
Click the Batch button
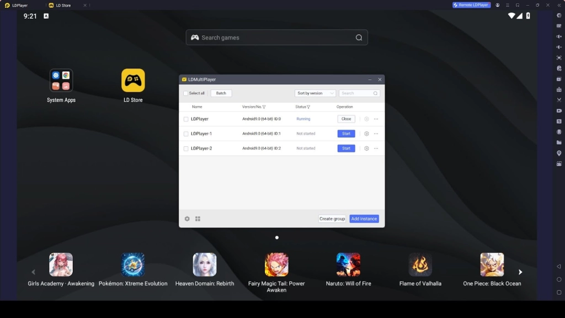(221, 93)
